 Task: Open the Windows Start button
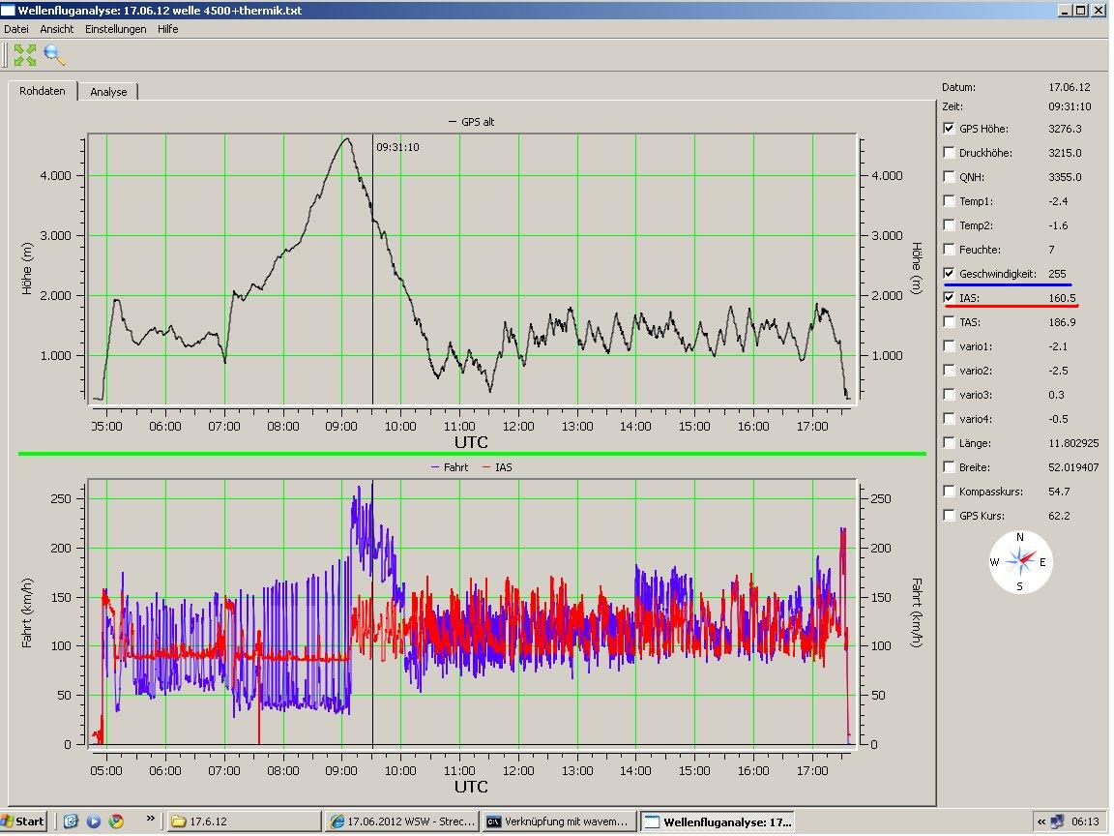tap(23, 821)
